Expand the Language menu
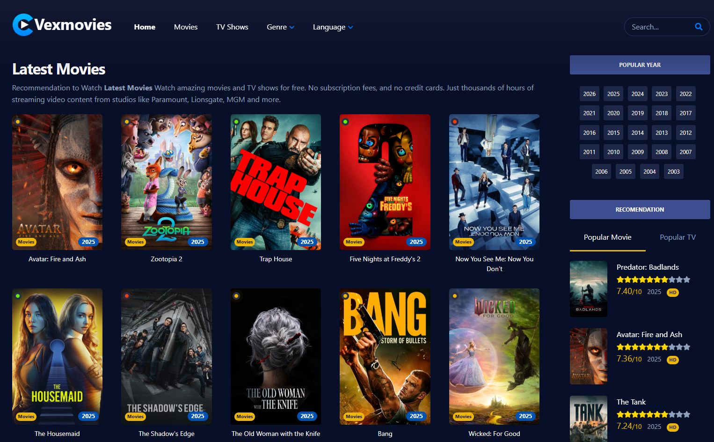714x442 pixels. pyautogui.click(x=333, y=27)
